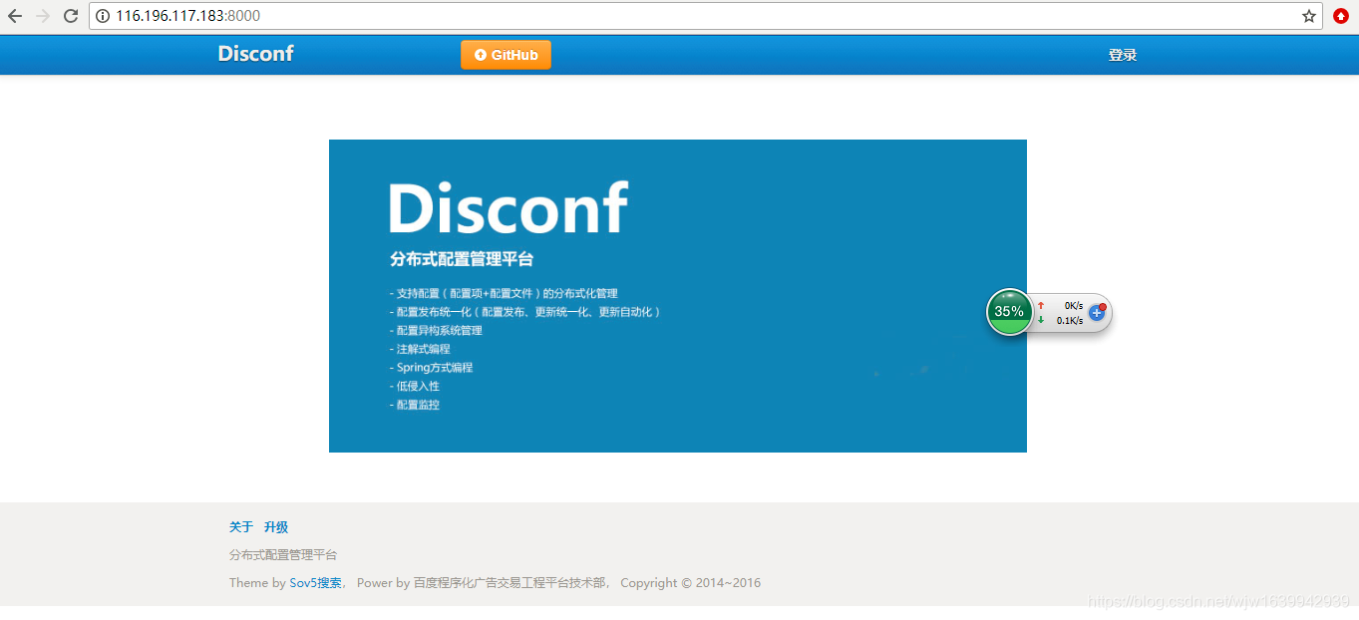Click the large Disconf banner title
Viewport: 1359px width, 620px height.
point(509,208)
